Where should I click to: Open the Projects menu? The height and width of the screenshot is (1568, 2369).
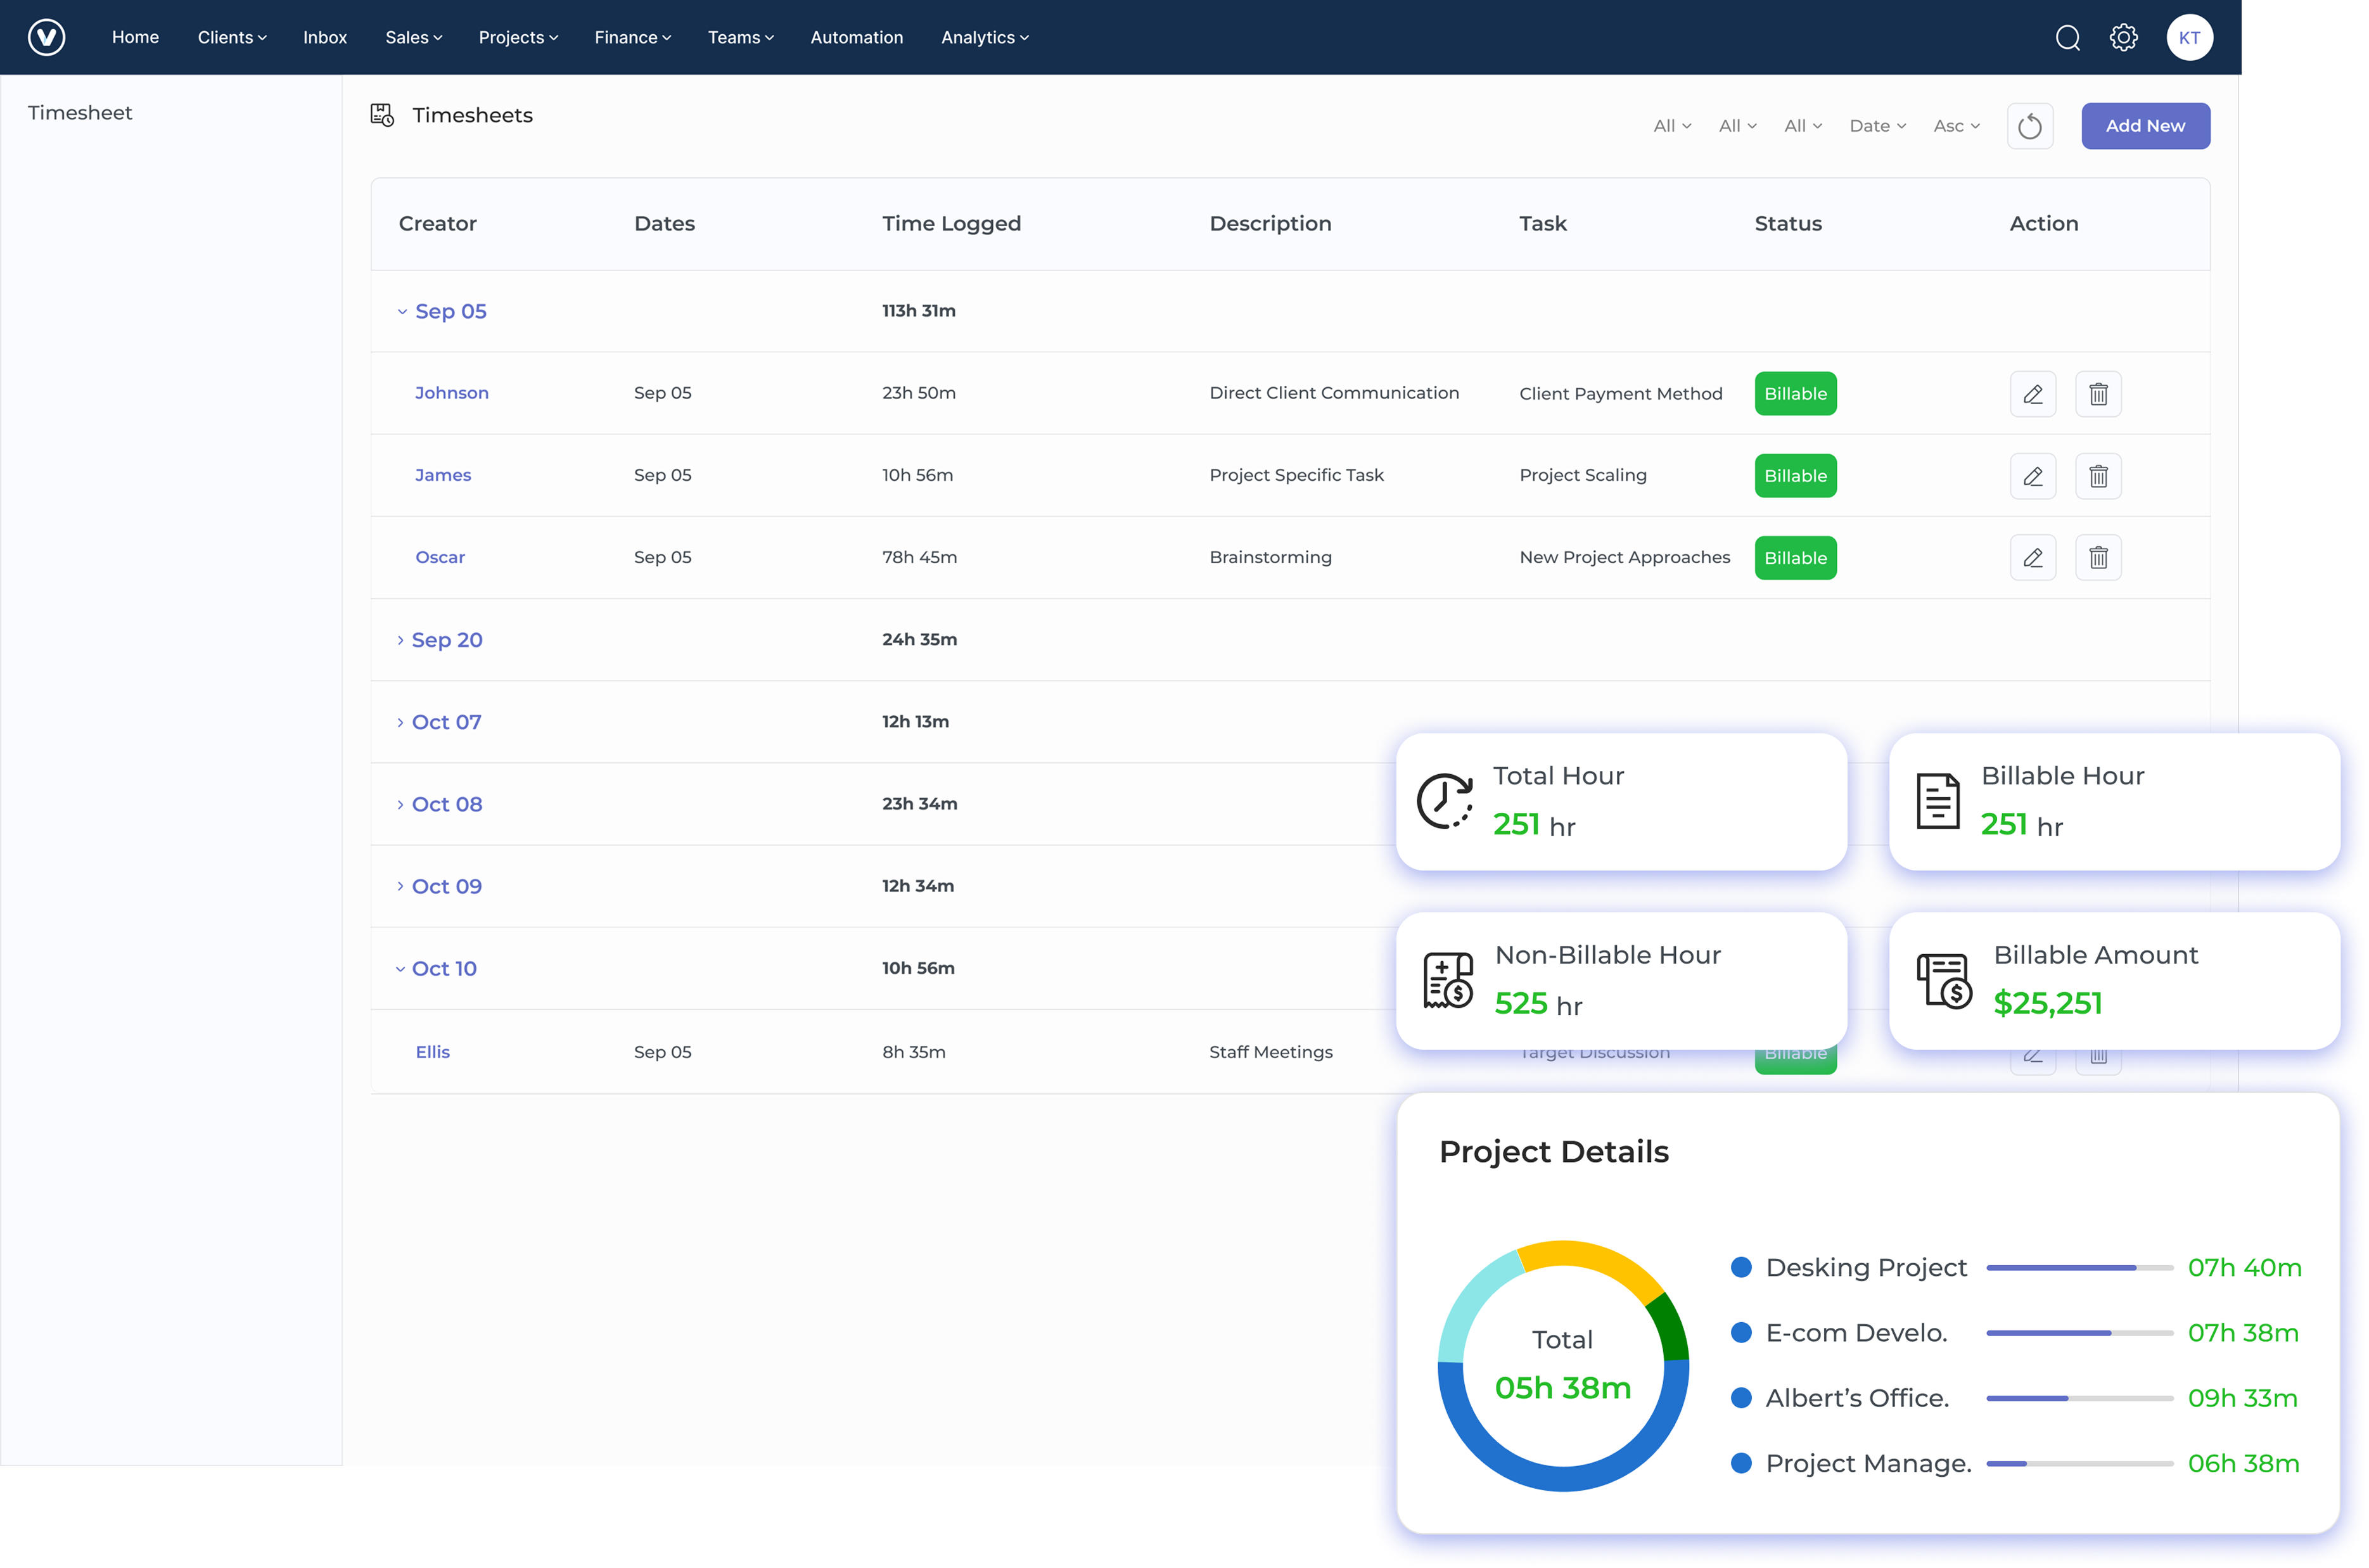pyautogui.click(x=518, y=37)
